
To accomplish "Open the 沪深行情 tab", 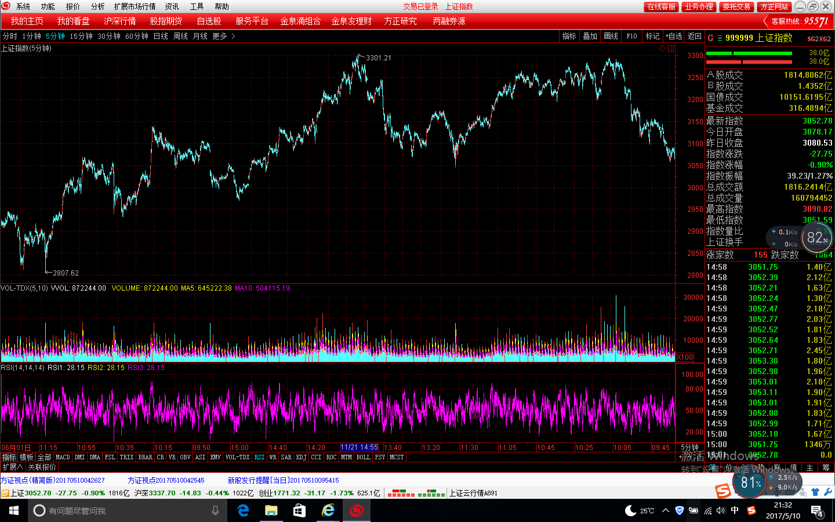I will point(119,21).
